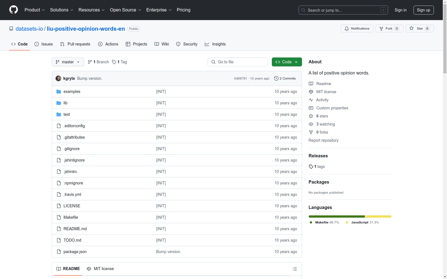This screenshot has height=279, width=447.
Task: Click the Sign up button
Action: pyautogui.click(x=424, y=10)
